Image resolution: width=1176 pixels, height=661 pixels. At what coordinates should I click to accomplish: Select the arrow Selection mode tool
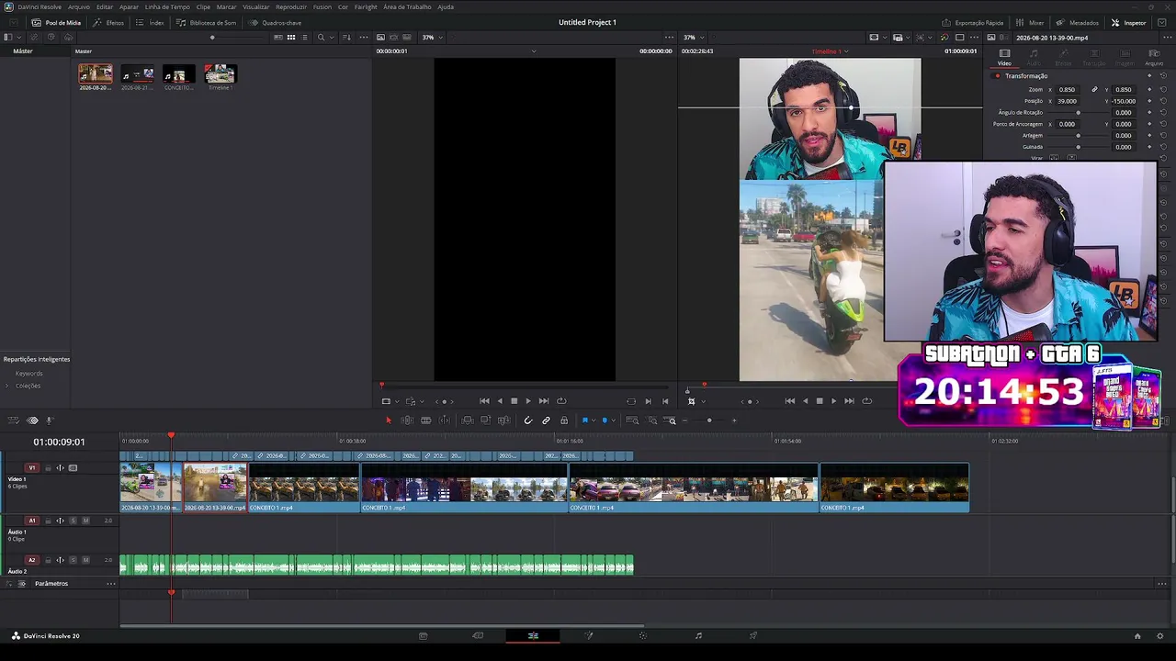click(x=388, y=420)
